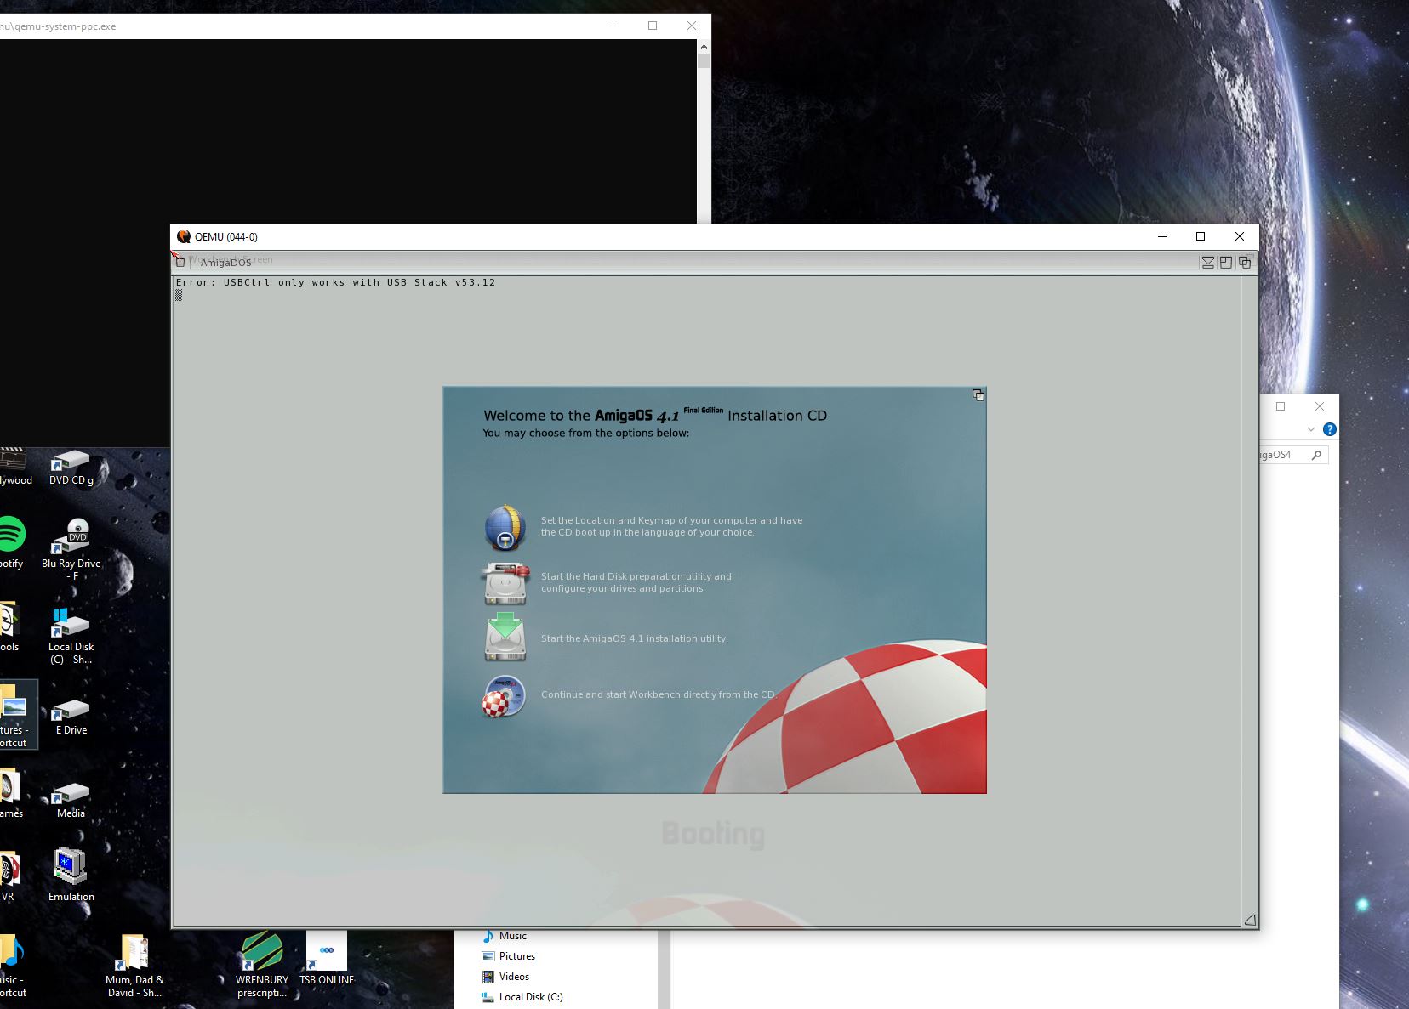Select Local Disk (C:) in navigation pane
The width and height of the screenshot is (1409, 1009).
point(530,997)
